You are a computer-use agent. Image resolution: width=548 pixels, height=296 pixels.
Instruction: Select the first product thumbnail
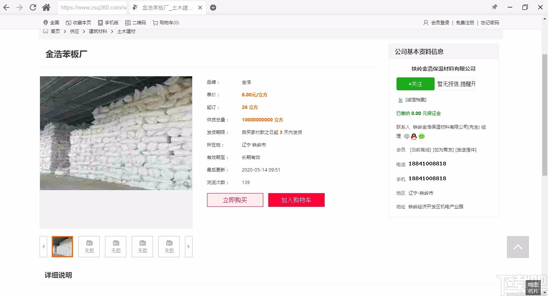pos(62,246)
